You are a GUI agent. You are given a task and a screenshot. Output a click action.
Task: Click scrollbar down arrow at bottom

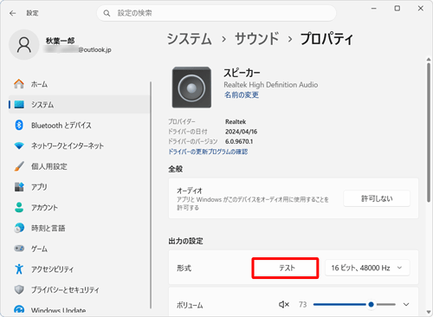point(429,312)
